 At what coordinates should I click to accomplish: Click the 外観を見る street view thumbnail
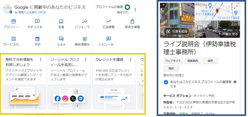(x=217, y=29)
